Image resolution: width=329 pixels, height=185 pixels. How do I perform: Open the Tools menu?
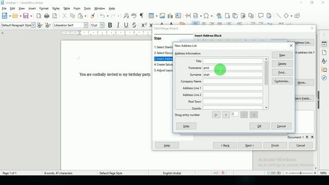pos(87,8)
